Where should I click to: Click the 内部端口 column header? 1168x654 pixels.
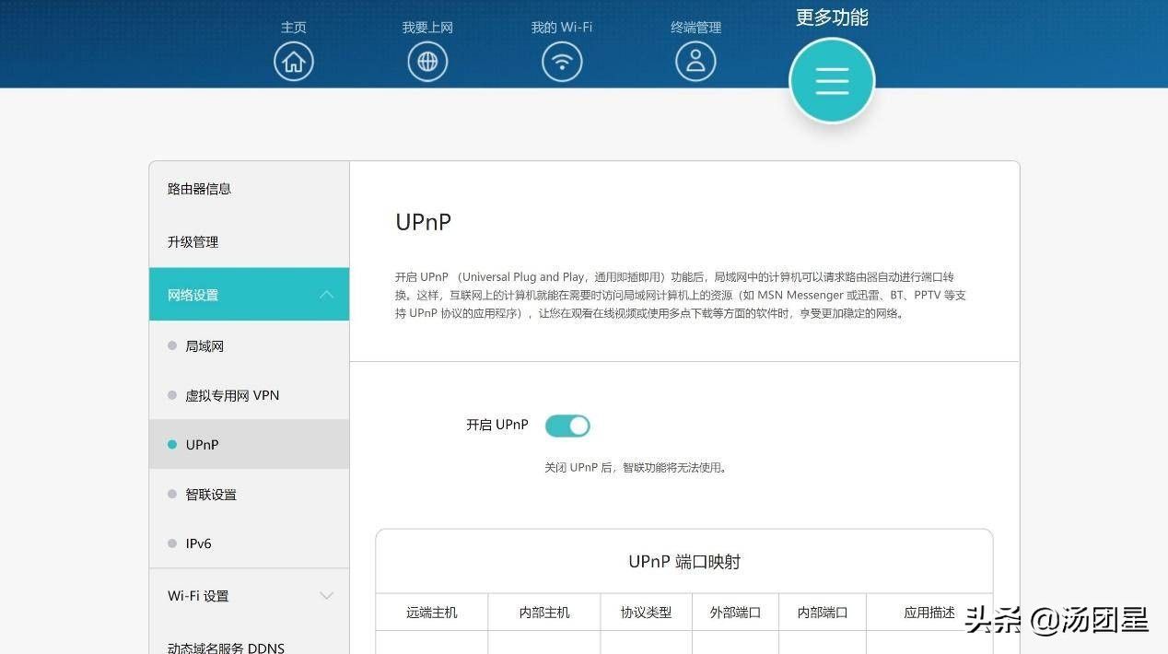tap(822, 613)
